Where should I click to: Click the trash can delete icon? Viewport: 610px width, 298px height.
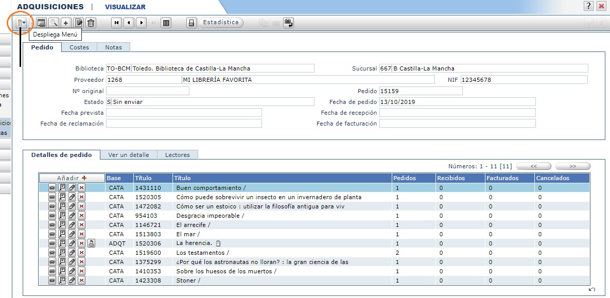point(91,23)
